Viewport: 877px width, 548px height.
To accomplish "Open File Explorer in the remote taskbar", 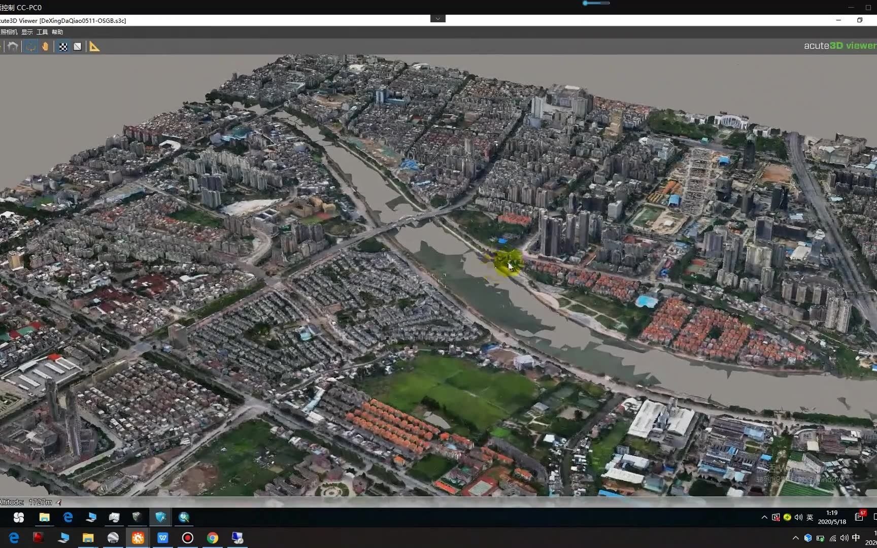I will coord(45,517).
